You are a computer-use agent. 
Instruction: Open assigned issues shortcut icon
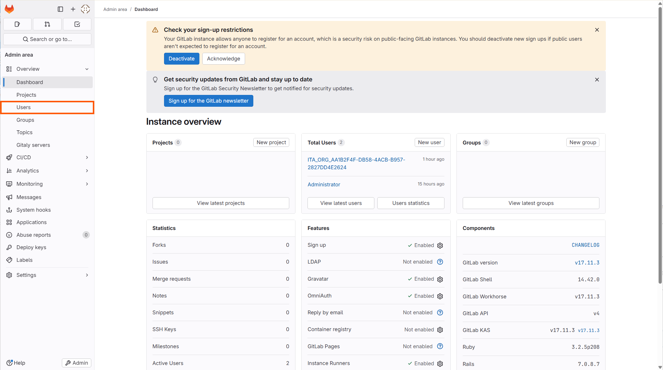pos(17,24)
